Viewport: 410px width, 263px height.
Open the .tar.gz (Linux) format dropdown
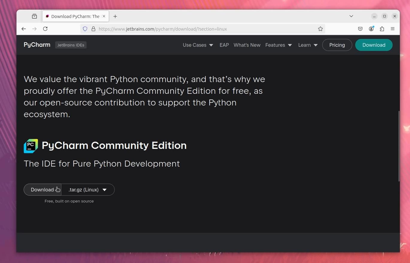[x=88, y=190]
